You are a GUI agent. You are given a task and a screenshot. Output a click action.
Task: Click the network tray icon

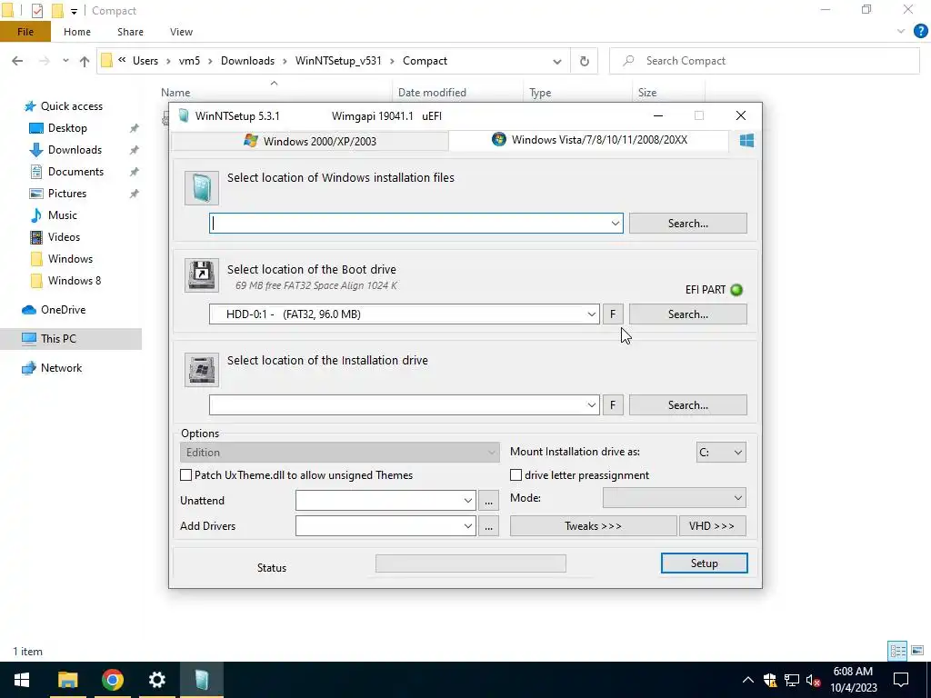[x=792, y=680]
